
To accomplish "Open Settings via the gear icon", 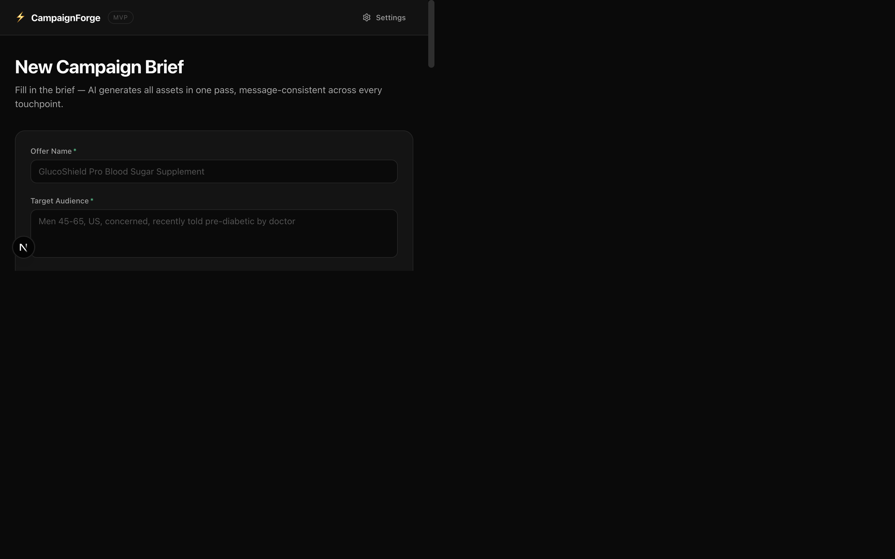I will (366, 17).
